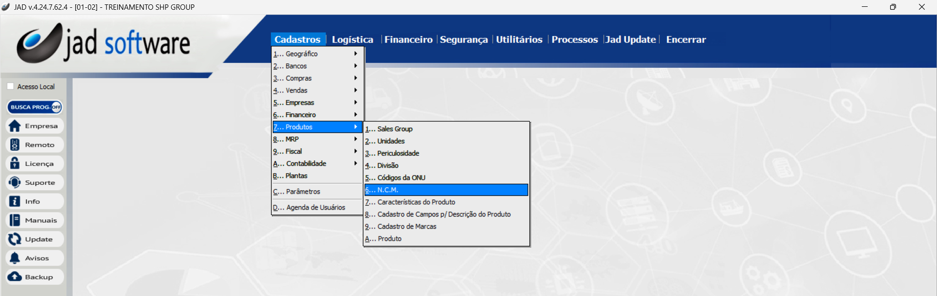Open Manuais via its book icon
937x296 pixels.
click(15, 220)
